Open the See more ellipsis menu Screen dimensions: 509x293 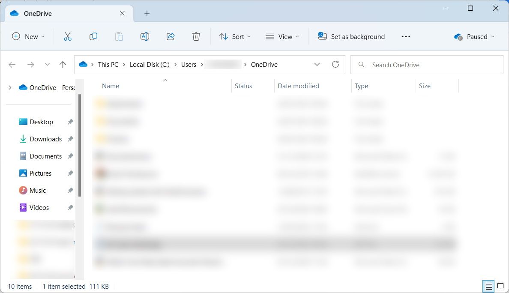[x=406, y=37]
